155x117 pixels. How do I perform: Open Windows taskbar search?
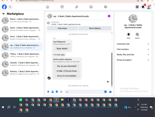(x=9, y=107)
